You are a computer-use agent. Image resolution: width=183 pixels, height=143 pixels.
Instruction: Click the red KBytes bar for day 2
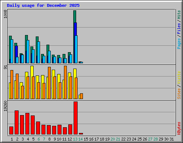click(16, 123)
